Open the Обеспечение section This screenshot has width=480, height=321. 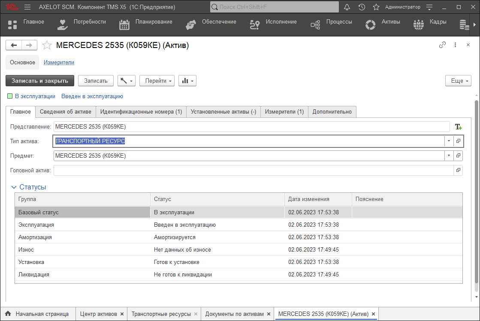pyautogui.click(x=211, y=24)
